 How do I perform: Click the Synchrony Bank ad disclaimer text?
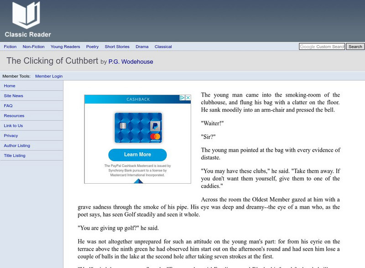click(x=138, y=170)
